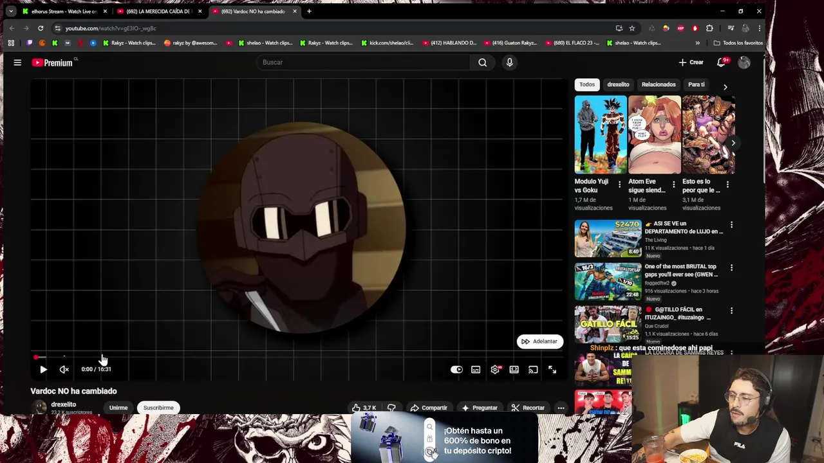The image size is (824, 463).
Task: Open drexelito channel avatar
Action: click(40, 408)
